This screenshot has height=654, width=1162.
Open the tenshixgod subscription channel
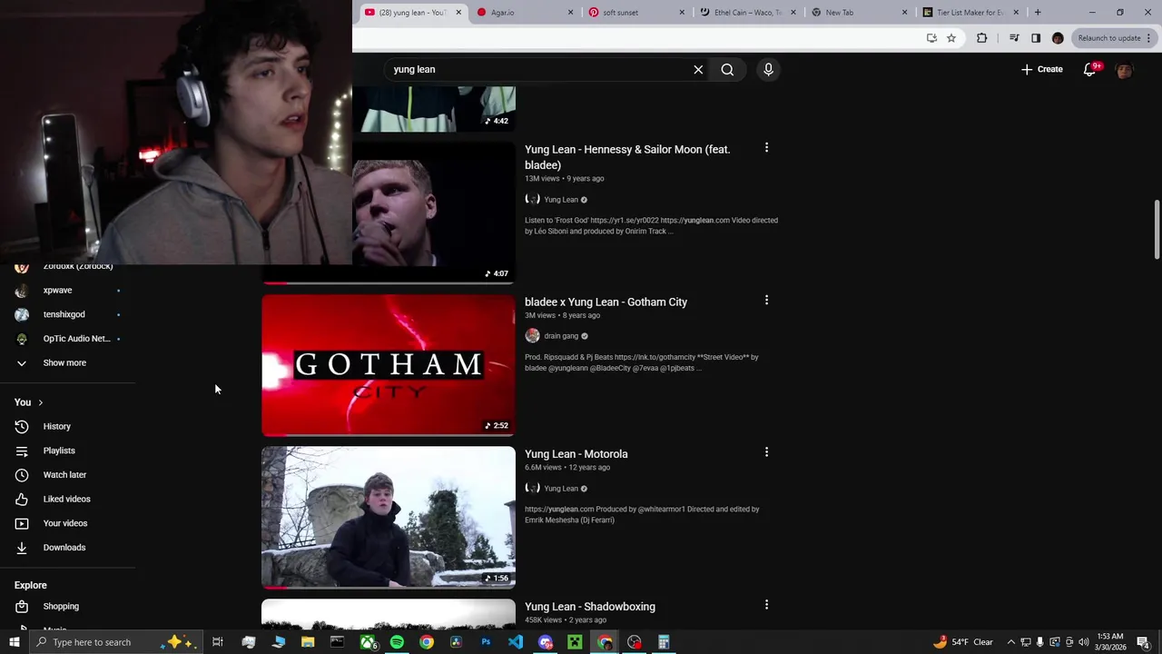pos(64,314)
